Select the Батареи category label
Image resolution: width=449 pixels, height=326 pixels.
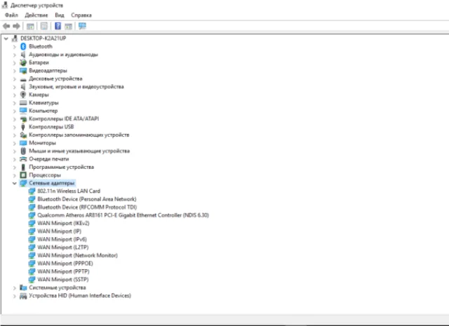(x=39, y=62)
